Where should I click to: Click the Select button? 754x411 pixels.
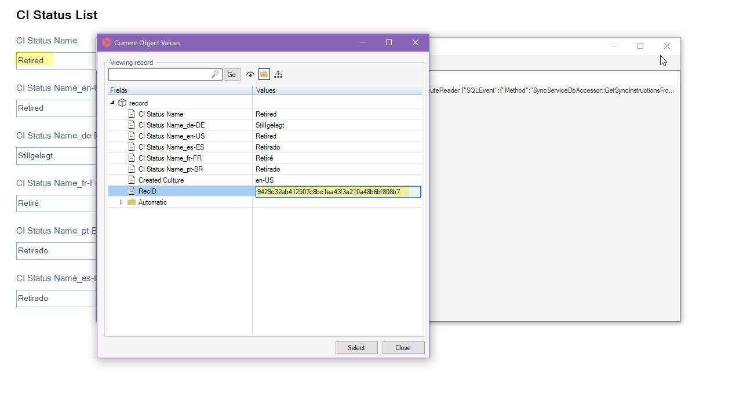coord(356,348)
